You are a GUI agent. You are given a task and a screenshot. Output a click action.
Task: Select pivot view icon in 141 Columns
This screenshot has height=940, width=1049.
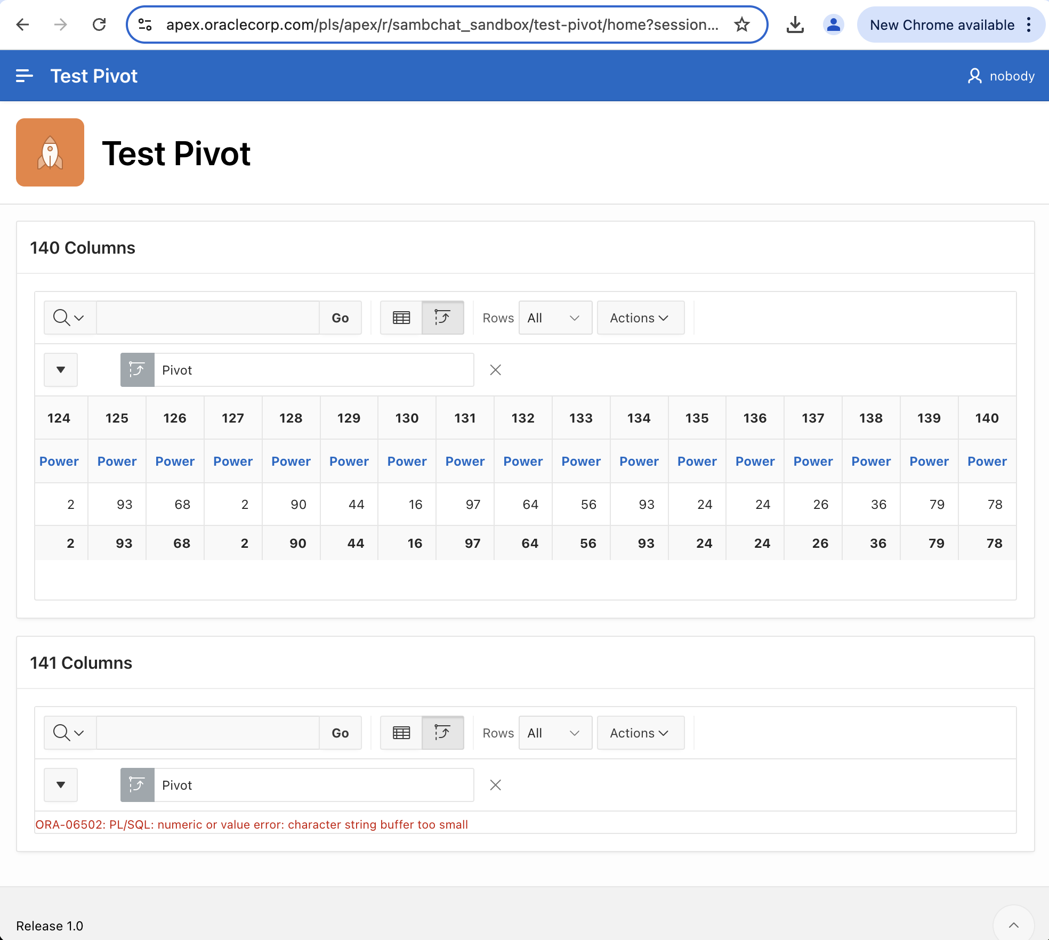point(442,733)
